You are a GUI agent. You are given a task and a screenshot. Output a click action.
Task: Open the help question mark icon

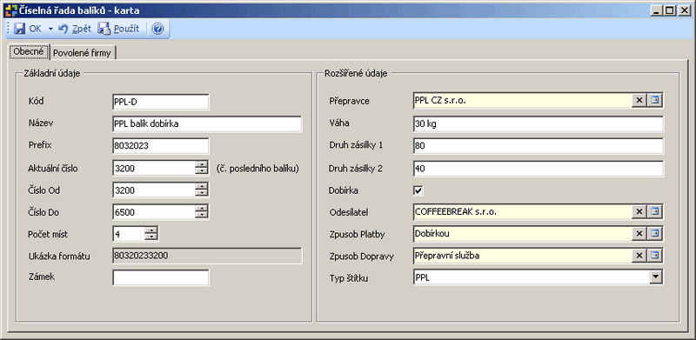point(158,29)
